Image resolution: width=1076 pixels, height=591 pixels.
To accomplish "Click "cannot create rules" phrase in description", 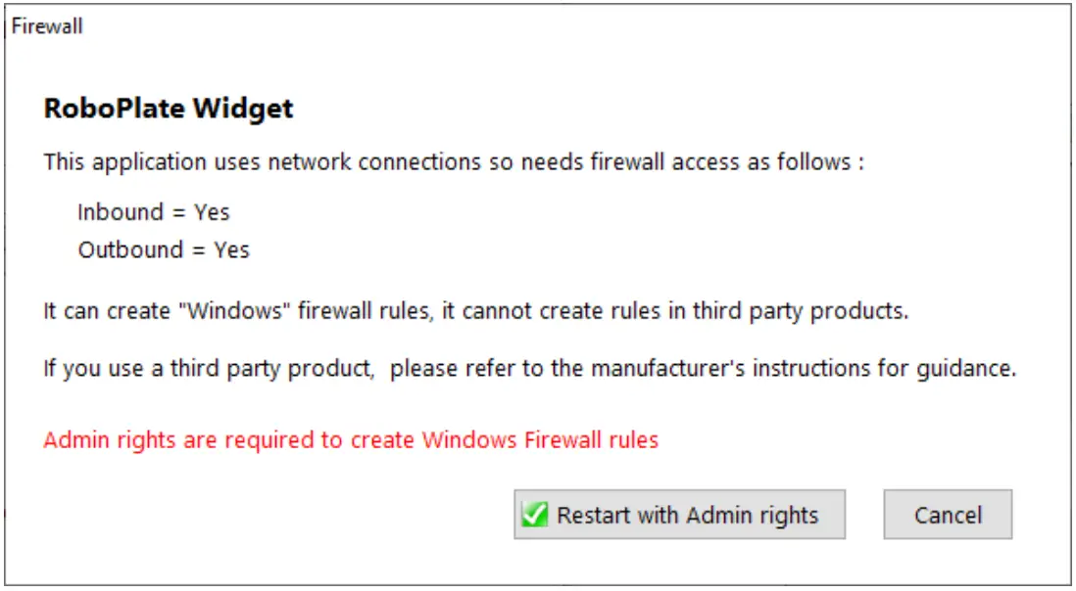I will click(x=553, y=312).
